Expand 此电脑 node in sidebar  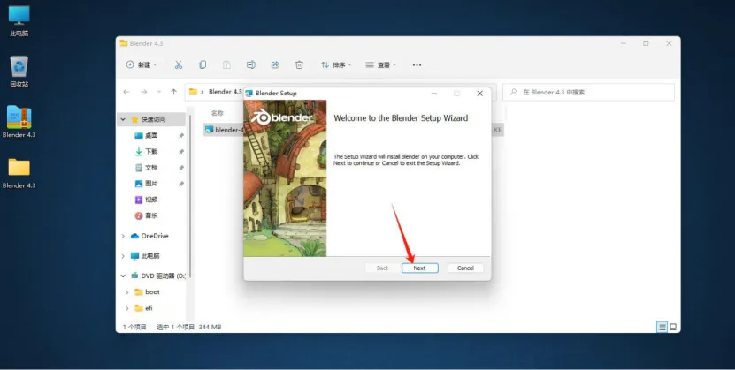pyautogui.click(x=123, y=256)
